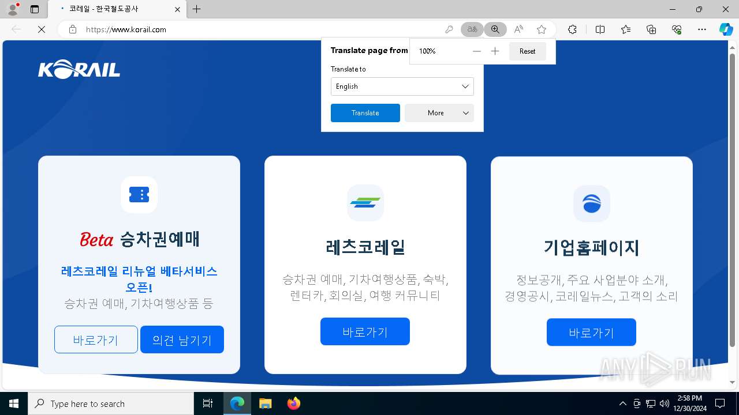Click the blue 리뉴얼 베타서비스 오픈 text
The height and width of the screenshot is (415, 739).
(139, 279)
